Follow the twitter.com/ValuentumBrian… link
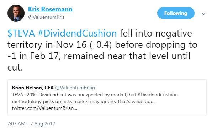Viewport: 212px width, 129px height. tap(44, 108)
